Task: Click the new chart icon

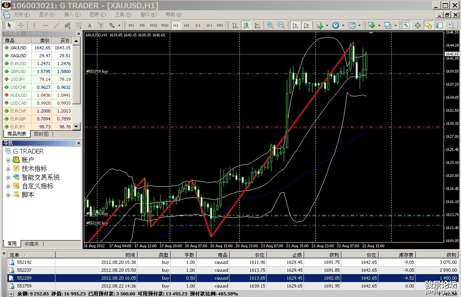Action: click(371, 26)
